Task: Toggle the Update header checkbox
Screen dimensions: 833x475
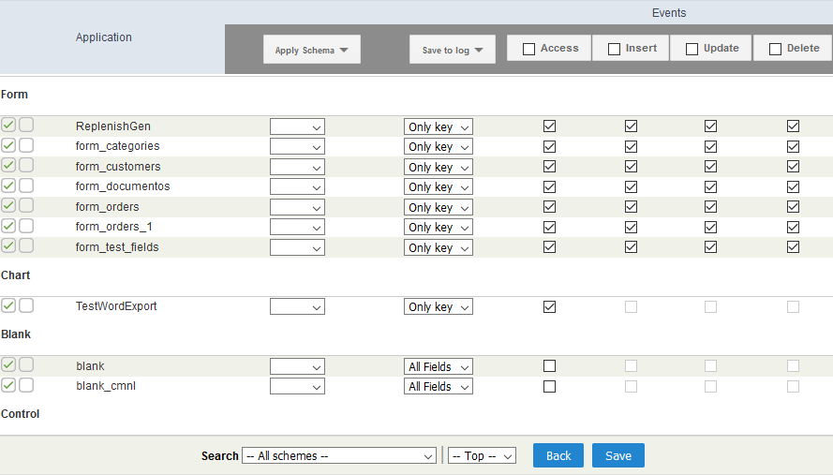Action: point(692,49)
